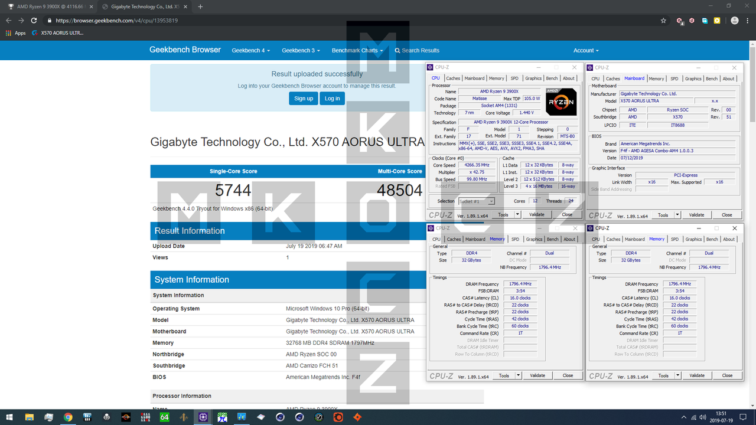The height and width of the screenshot is (425, 756).
Task: Open Google Chrome from the taskbar
Action: pos(68,417)
